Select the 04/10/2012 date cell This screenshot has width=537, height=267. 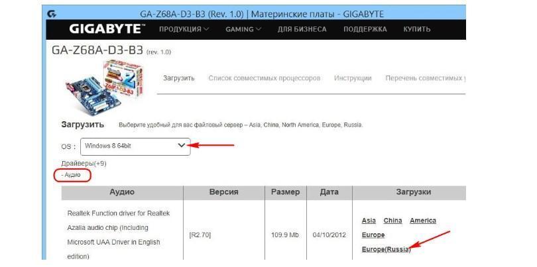pos(329,235)
